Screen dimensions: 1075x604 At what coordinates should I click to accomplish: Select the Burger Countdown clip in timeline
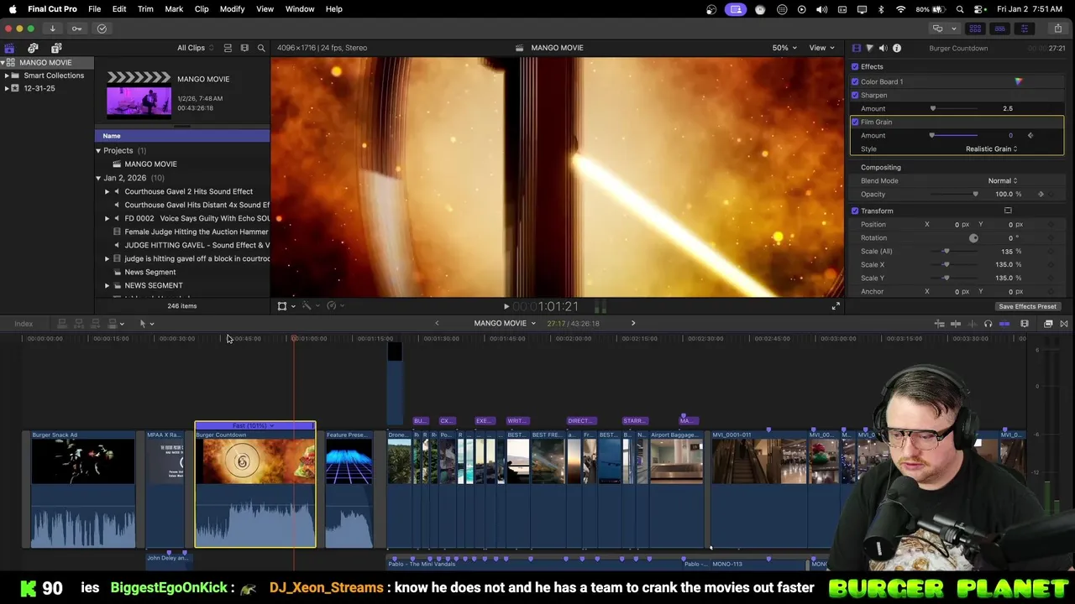255,485
